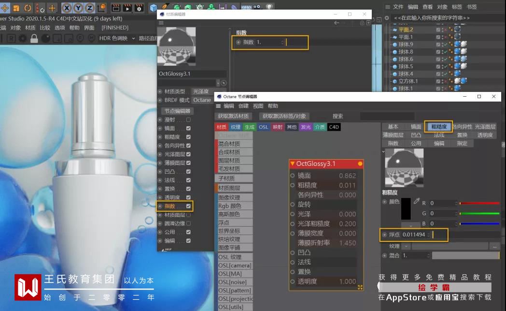Click the blue material tag on 球体.4
This screenshot has width=506, height=311.
[457, 74]
